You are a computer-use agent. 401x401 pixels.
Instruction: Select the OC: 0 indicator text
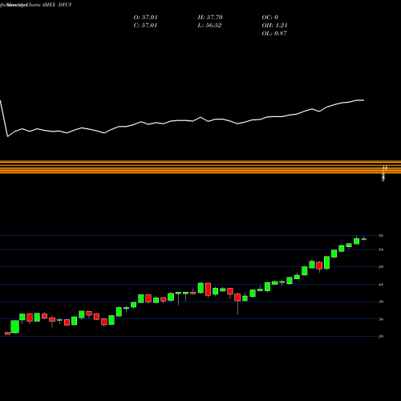pyautogui.click(x=270, y=18)
